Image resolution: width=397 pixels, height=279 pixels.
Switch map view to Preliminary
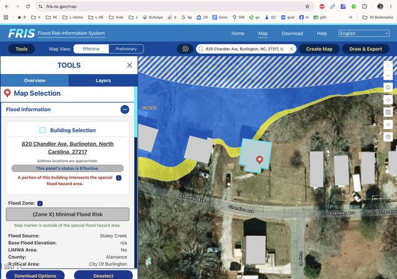pyautogui.click(x=126, y=48)
